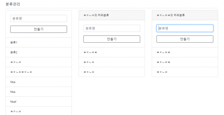Select the fdsaf category row

(x=39, y=102)
